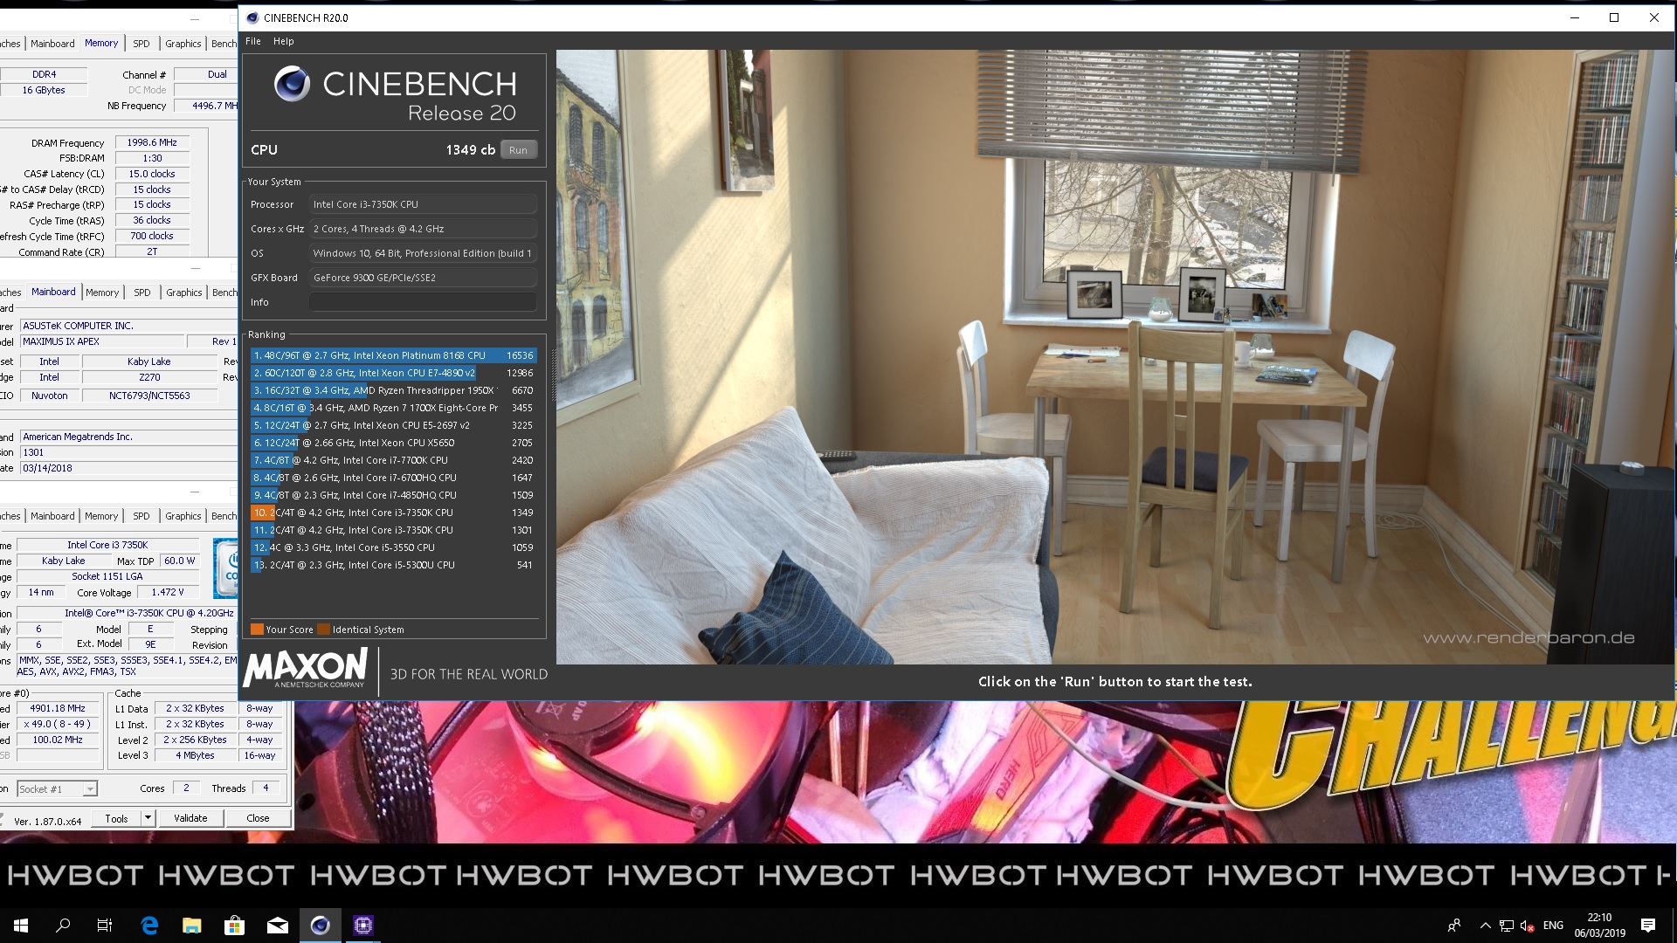
Task: Select SPD tab in the middle CPU-Z window
Action: 141,293
